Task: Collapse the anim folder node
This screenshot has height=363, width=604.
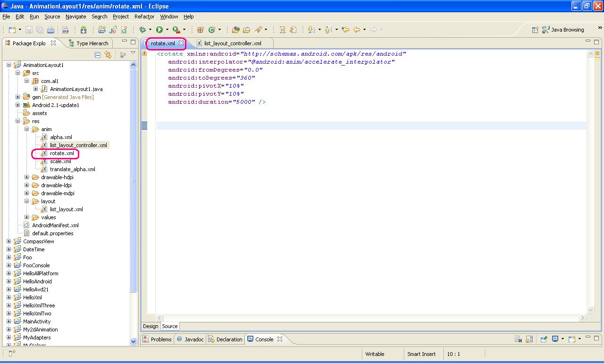Action: (x=26, y=129)
